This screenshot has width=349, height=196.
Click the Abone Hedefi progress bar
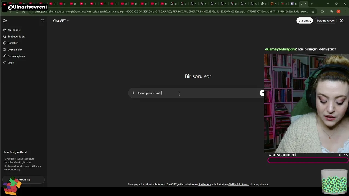(308, 160)
